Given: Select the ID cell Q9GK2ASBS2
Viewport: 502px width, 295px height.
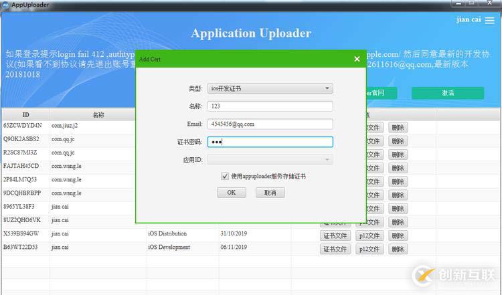Looking at the screenshot, I should point(21,139).
